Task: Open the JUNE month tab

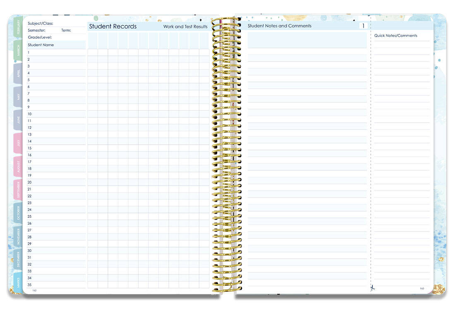Action: tap(17, 120)
